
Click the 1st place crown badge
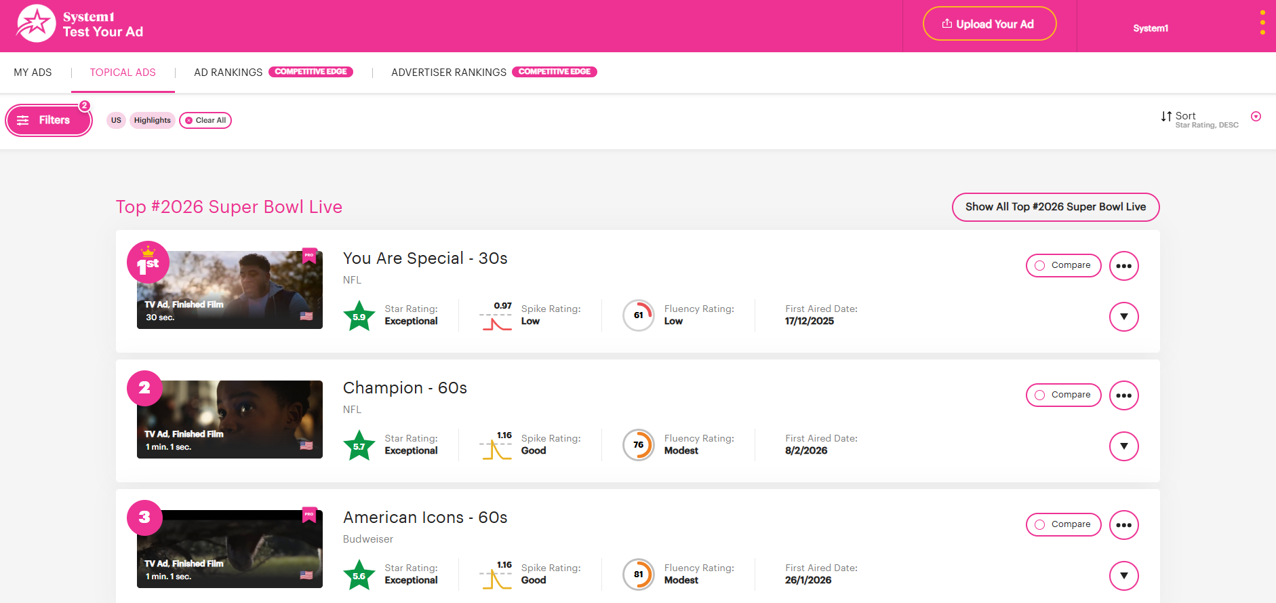click(148, 262)
